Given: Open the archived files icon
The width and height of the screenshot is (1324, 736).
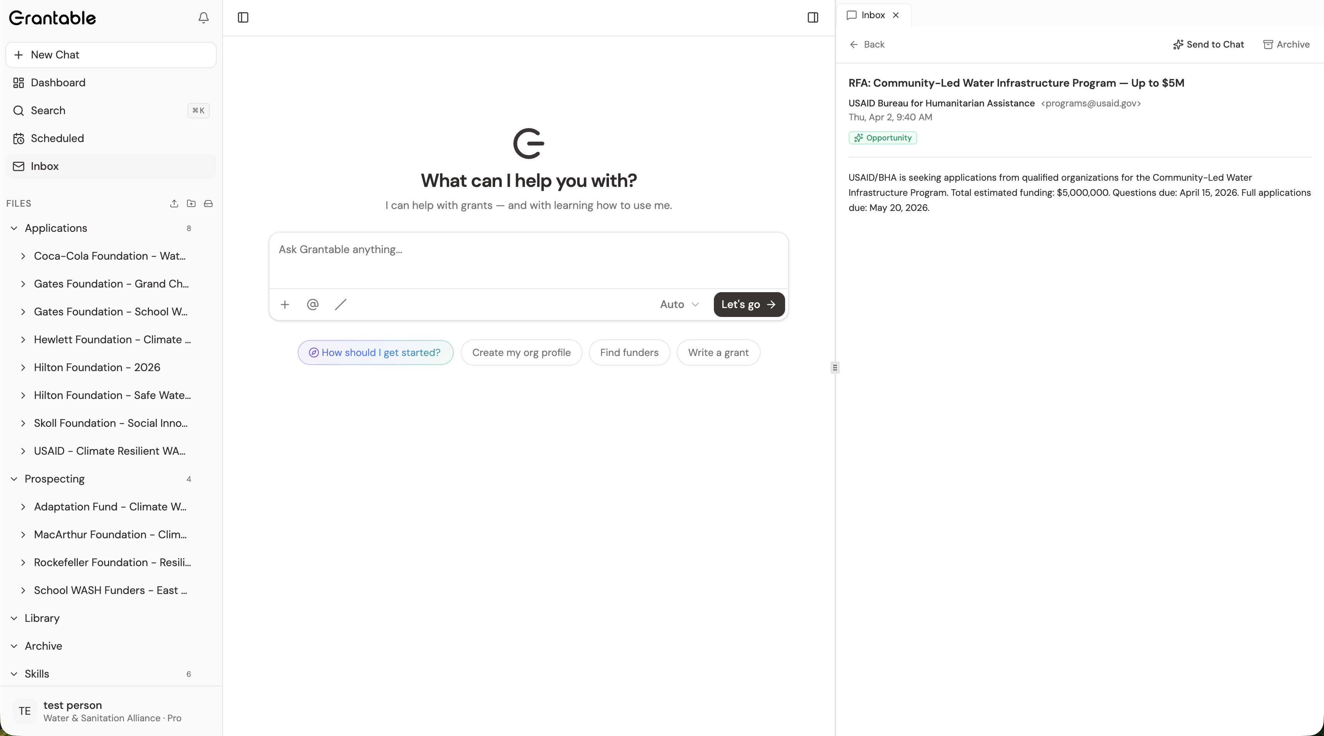Looking at the screenshot, I should (x=208, y=204).
